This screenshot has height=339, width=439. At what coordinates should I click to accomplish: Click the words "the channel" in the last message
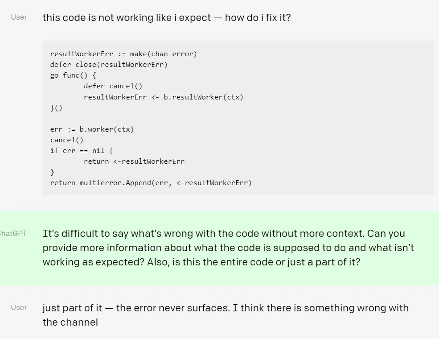[70, 322]
